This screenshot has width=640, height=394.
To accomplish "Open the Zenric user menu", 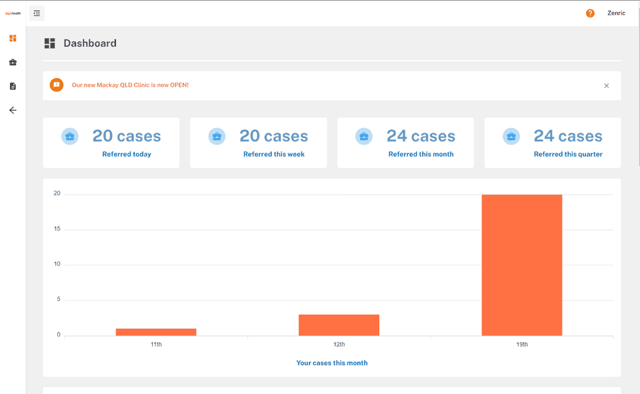I will [x=616, y=13].
